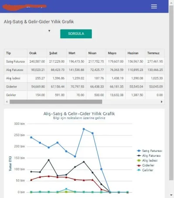Click the Alış İadesi row label
The width and height of the screenshot is (174, 198).
coord(13,78)
